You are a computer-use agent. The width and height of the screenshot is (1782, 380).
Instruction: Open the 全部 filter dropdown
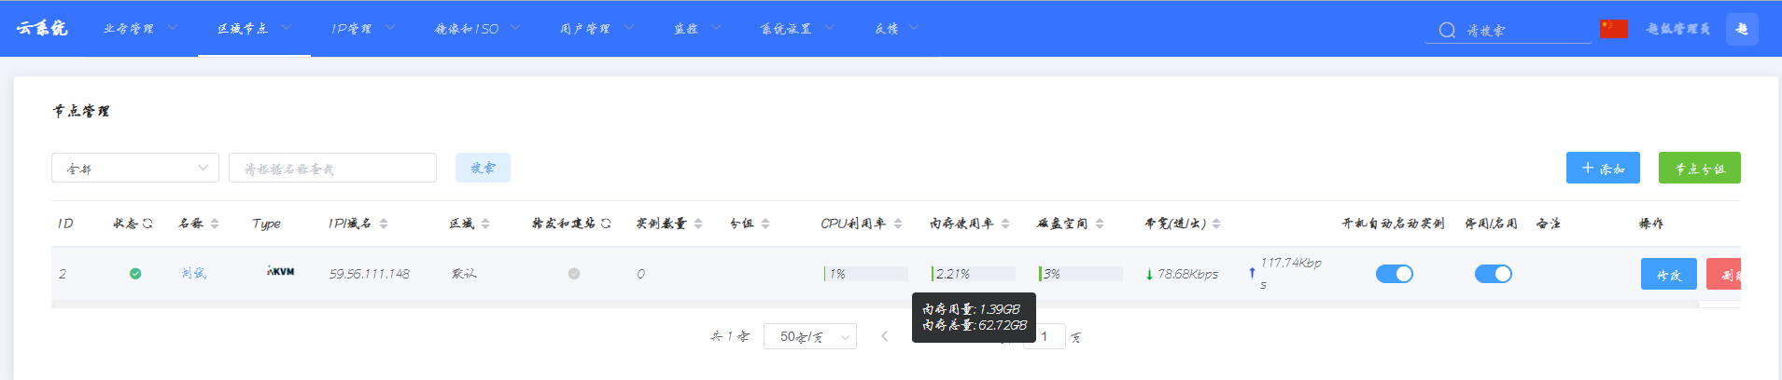pos(135,169)
